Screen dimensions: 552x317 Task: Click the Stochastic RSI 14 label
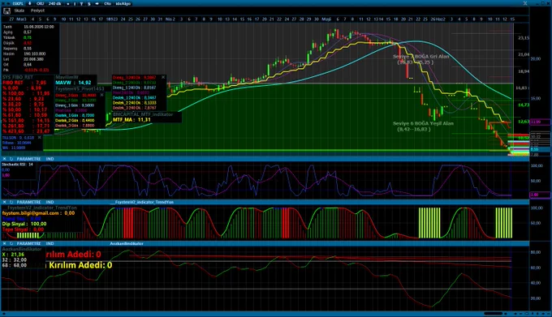point(17,164)
